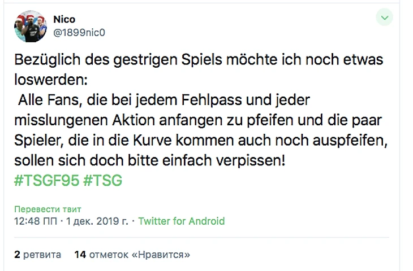Open the tweet options chevron menu
Viewport: 413px width, 271px height.
(x=385, y=19)
